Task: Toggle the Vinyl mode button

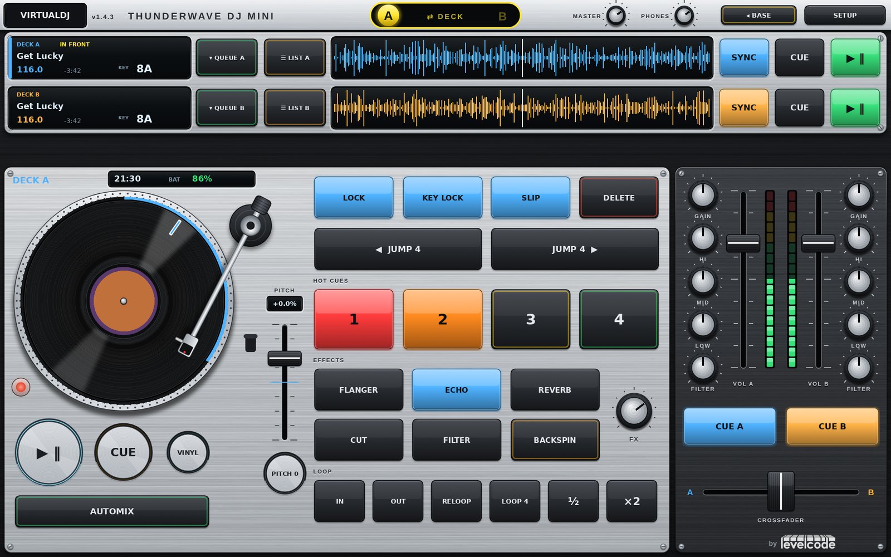Action: click(x=188, y=452)
